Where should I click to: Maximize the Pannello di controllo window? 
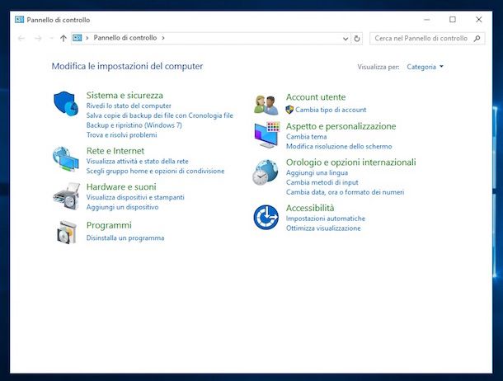(x=453, y=20)
